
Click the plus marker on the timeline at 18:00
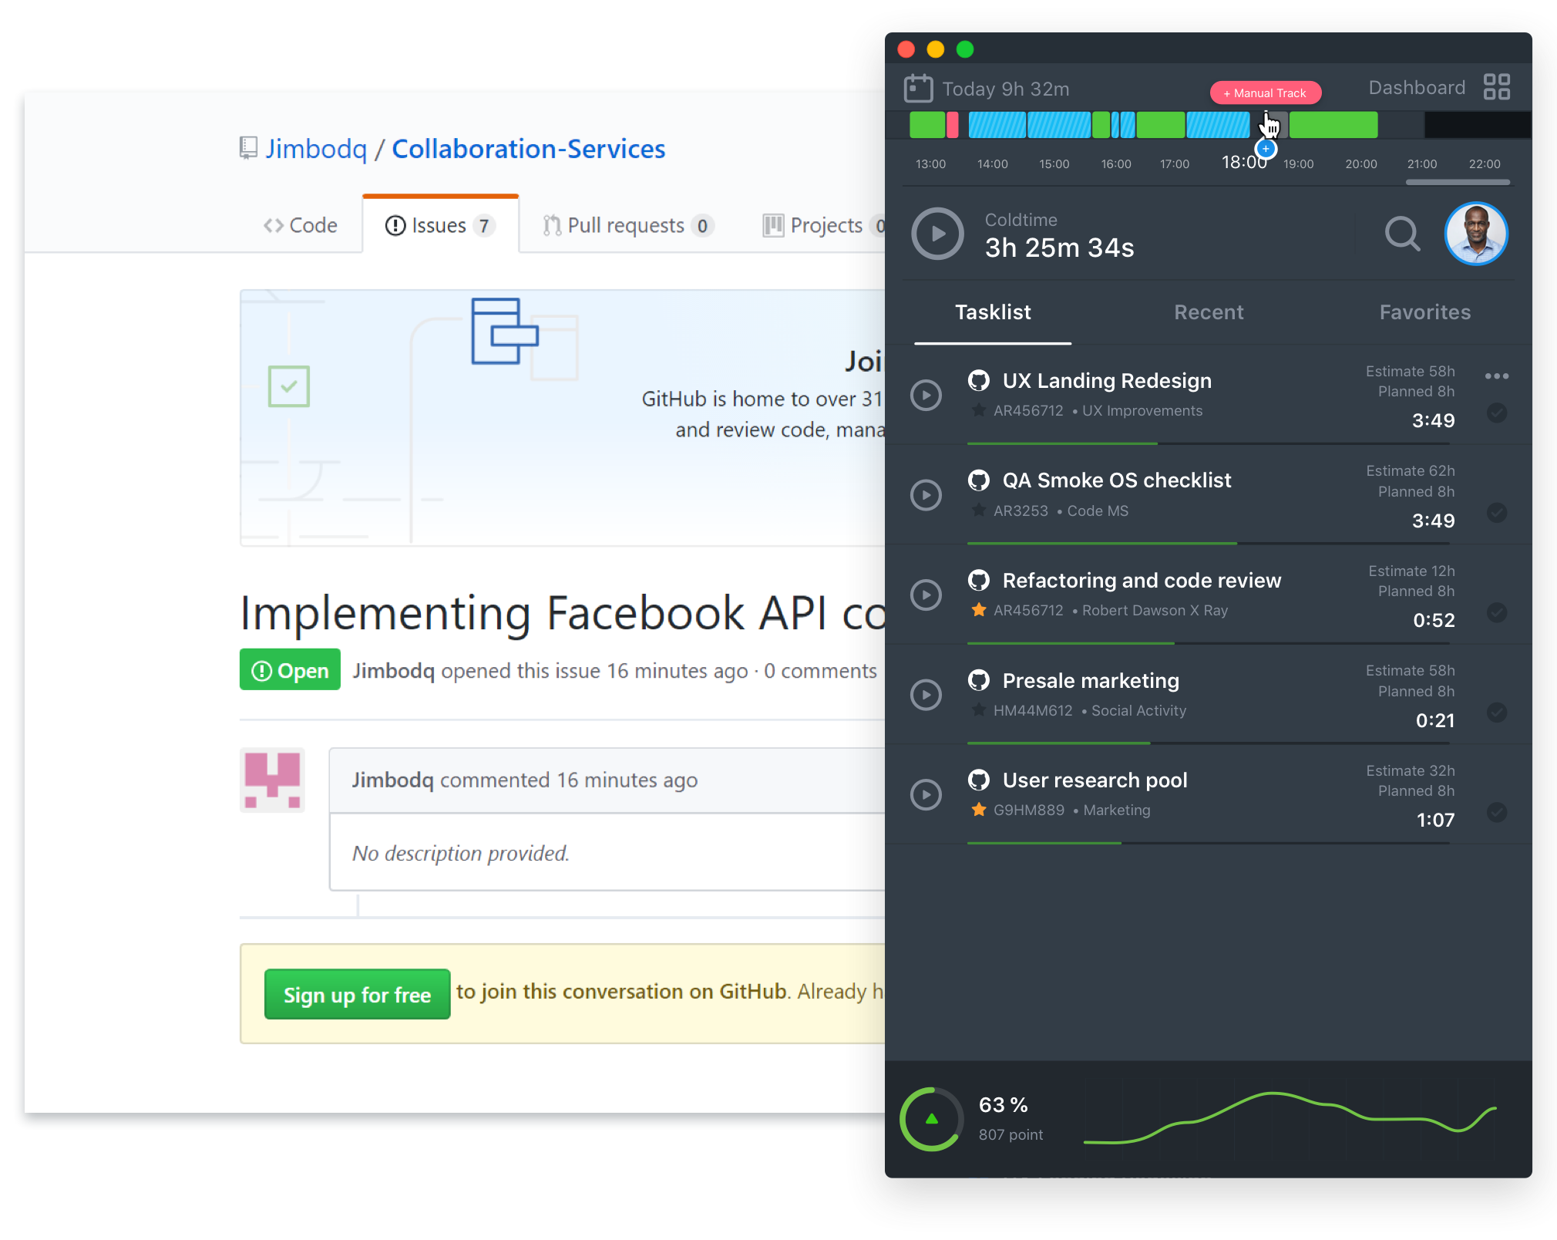(1266, 149)
